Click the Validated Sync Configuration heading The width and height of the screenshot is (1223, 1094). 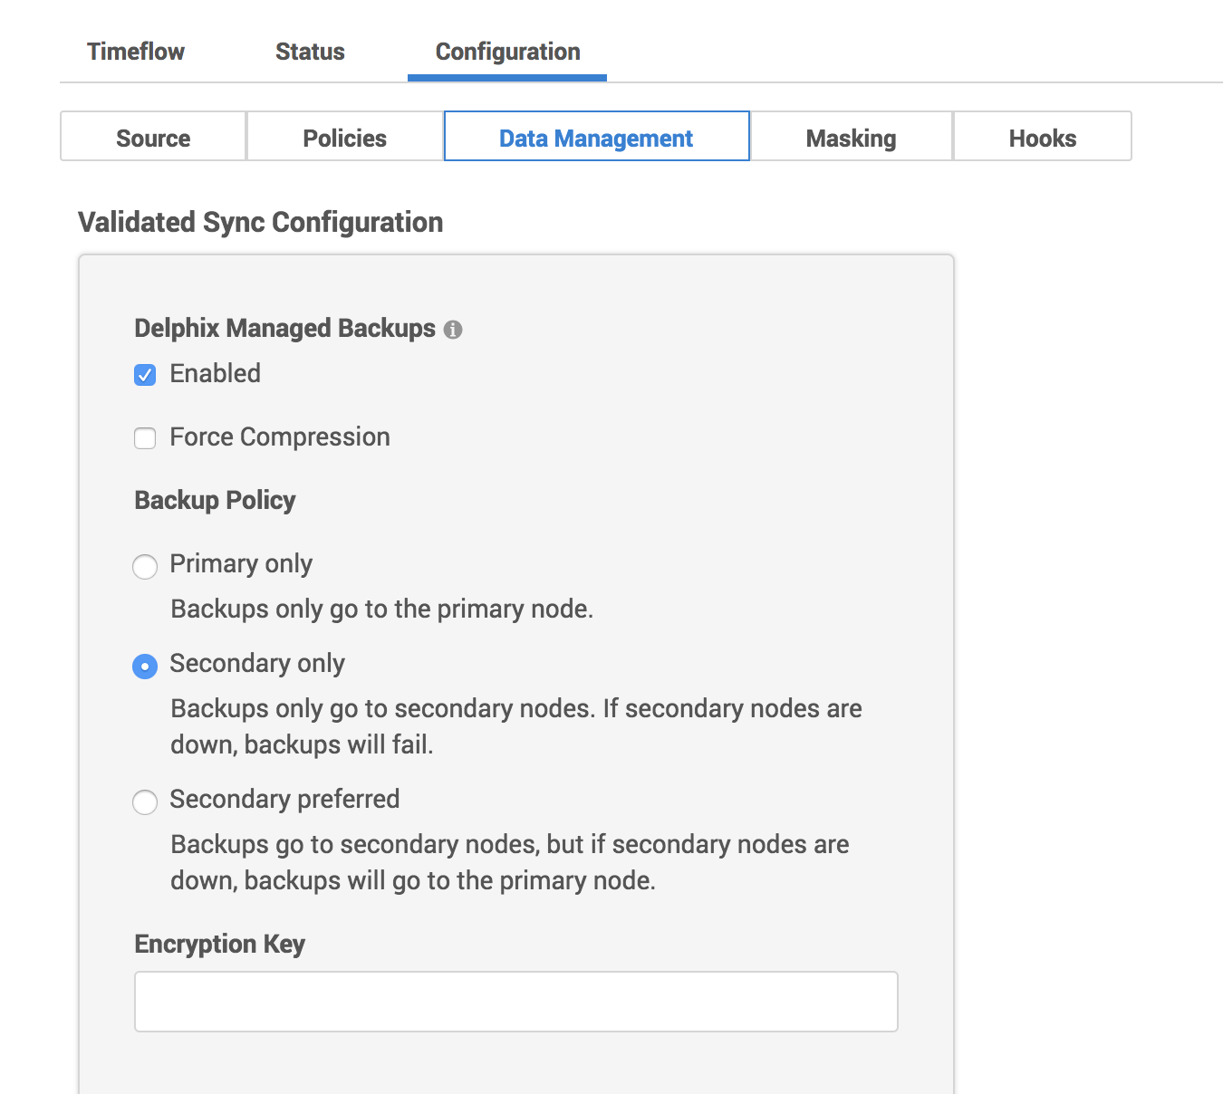(261, 222)
